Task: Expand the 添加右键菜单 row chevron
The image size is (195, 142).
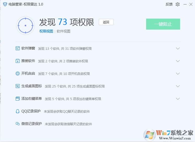Action: pos(178,99)
